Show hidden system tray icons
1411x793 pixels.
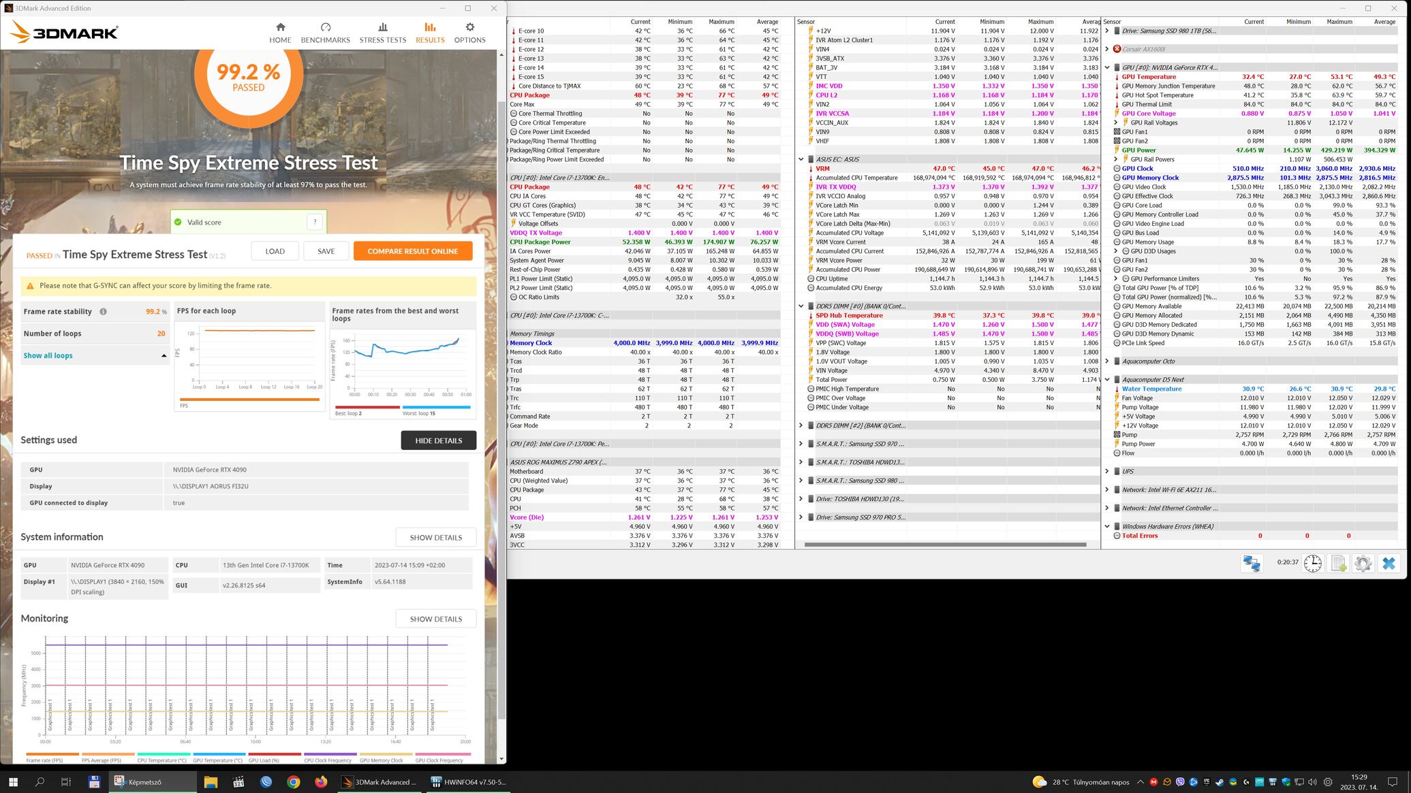[x=1141, y=782]
